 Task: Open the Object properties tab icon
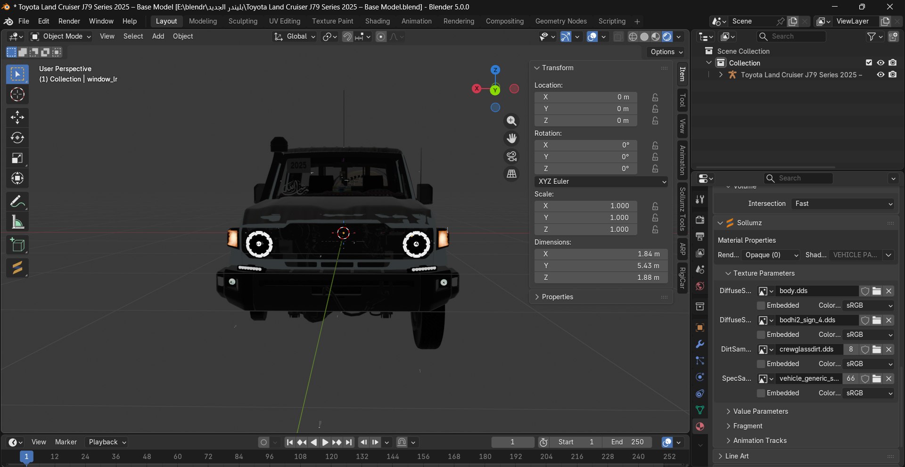(x=700, y=328)
